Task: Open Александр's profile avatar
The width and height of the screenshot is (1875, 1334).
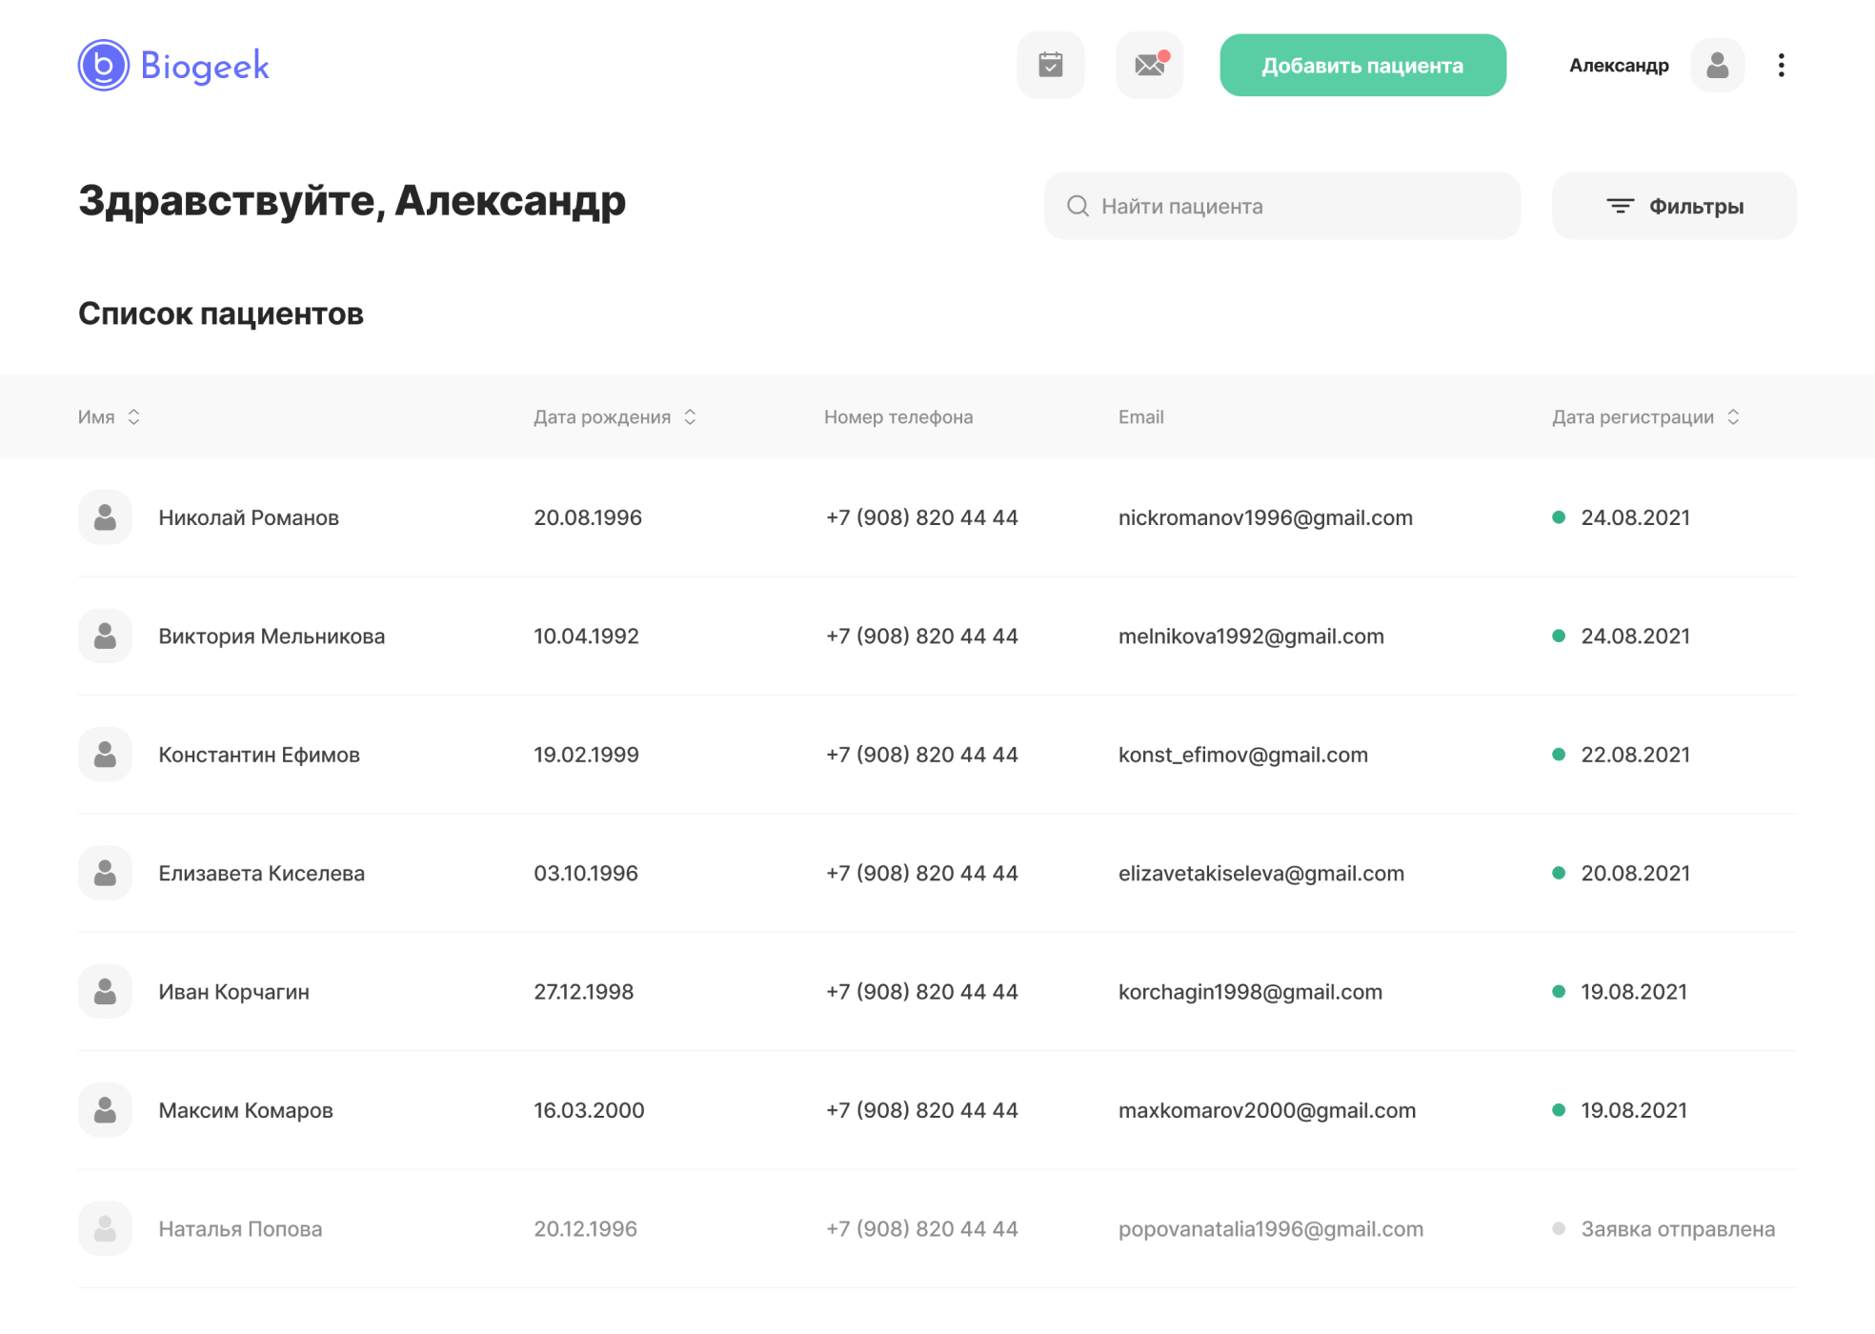Action: [1717, 65]
